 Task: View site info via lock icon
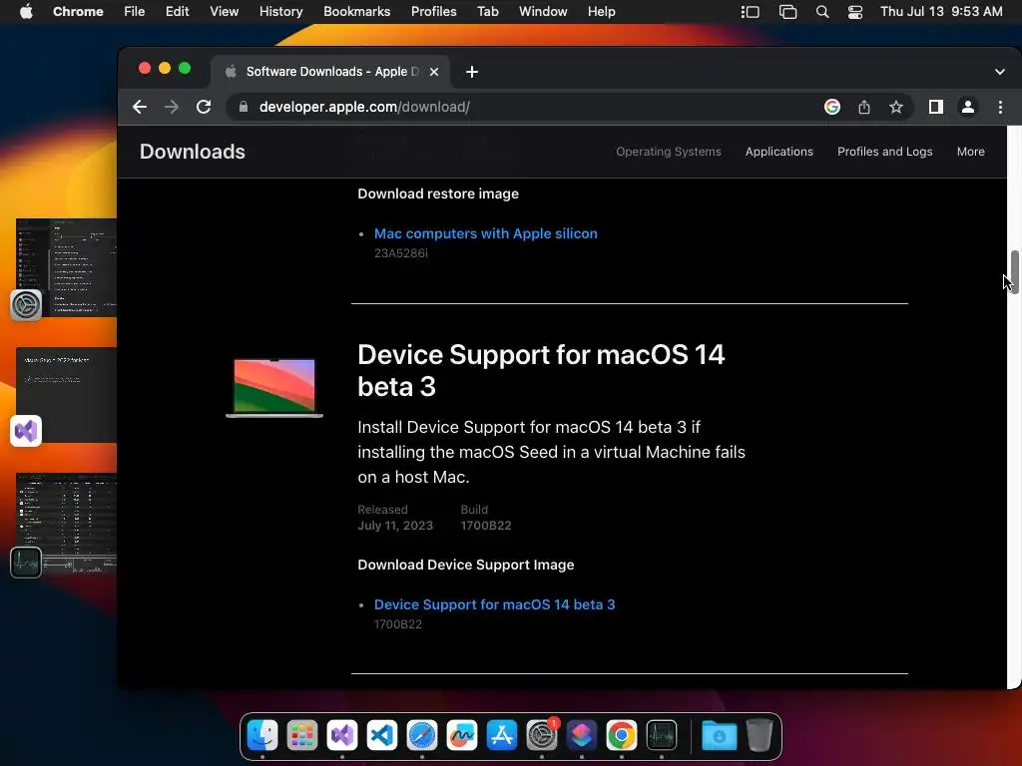244,107
